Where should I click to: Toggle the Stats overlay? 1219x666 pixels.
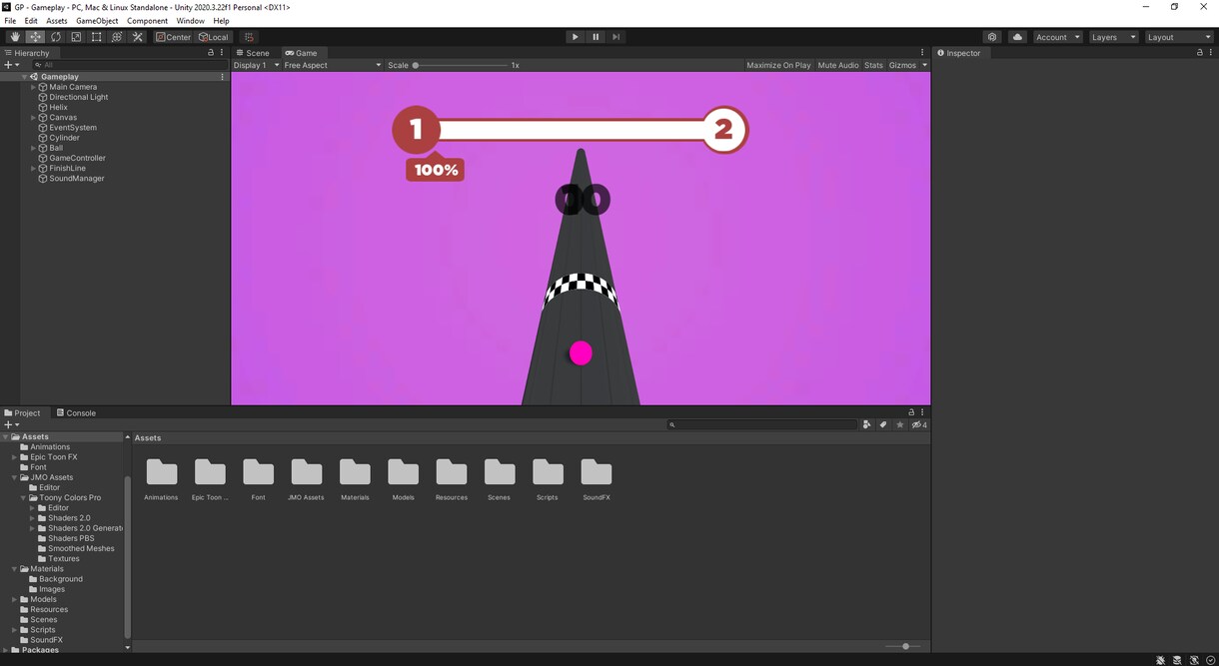tap(873, 65)
